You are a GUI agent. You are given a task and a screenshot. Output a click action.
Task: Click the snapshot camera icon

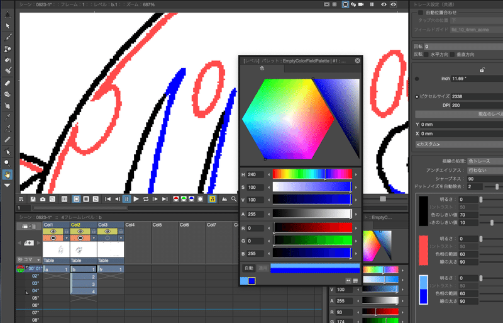(42, 199)
